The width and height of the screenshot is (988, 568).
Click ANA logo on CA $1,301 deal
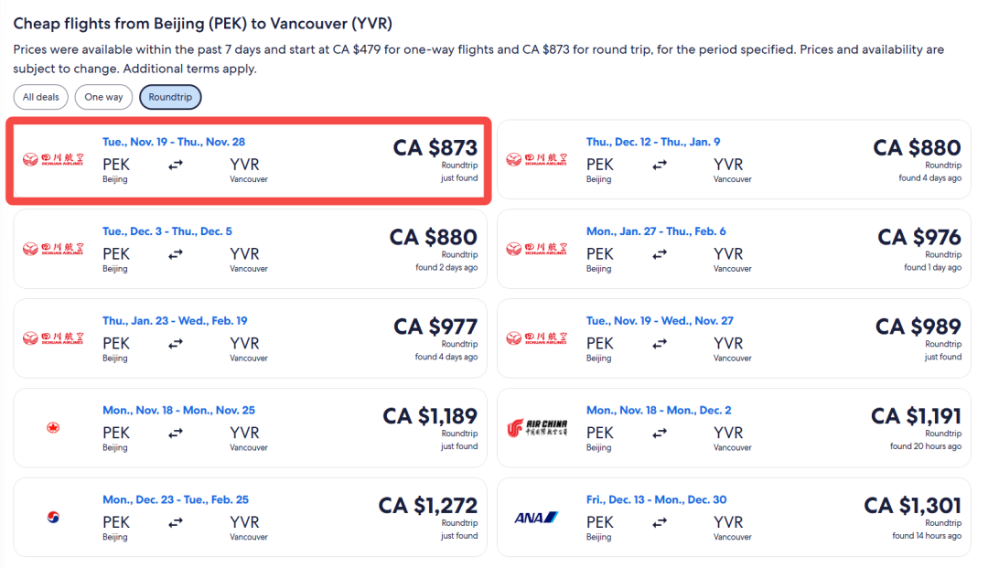536,518
